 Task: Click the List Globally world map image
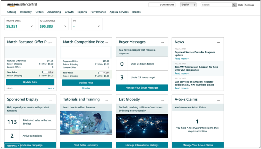tap(142, 126)
